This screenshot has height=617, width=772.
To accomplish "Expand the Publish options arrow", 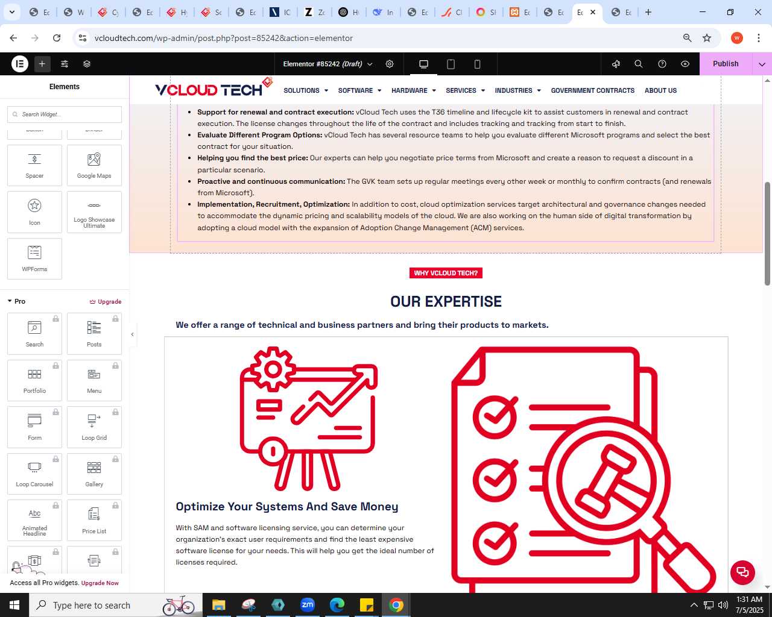I will [x=762, y=64].
